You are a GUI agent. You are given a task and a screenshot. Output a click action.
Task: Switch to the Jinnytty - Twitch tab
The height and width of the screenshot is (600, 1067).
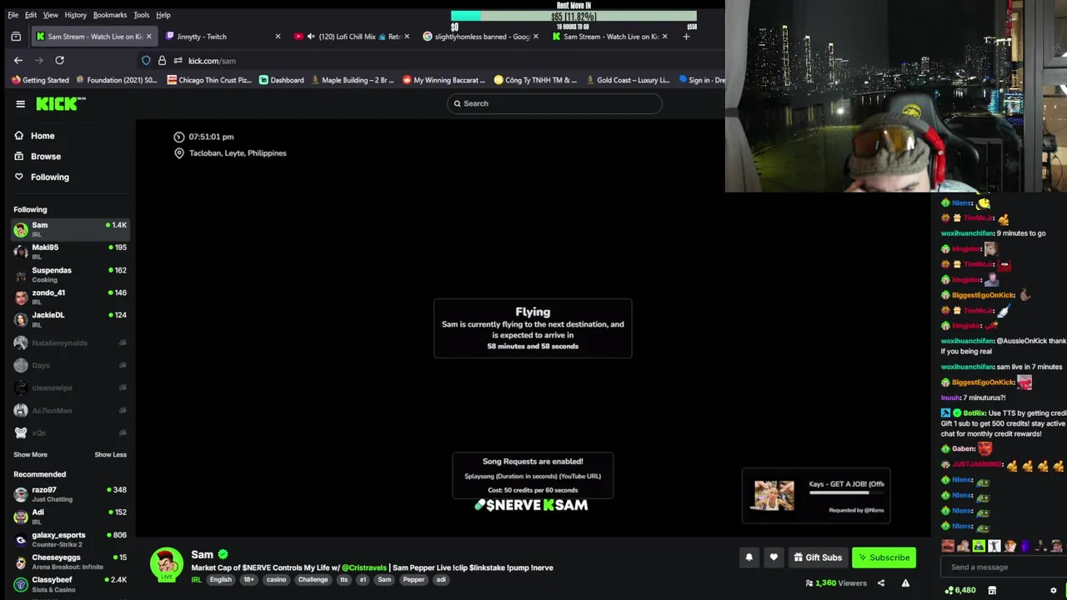pyautogui.click(x=221, y=37)
